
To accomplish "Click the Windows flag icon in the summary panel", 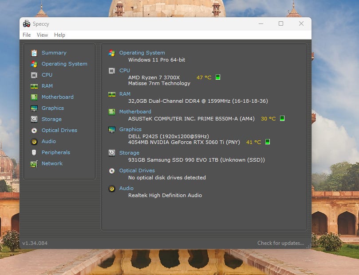I will coord(112,53).
